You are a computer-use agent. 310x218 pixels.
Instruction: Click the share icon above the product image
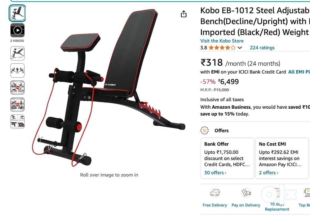tap(184, 14)
